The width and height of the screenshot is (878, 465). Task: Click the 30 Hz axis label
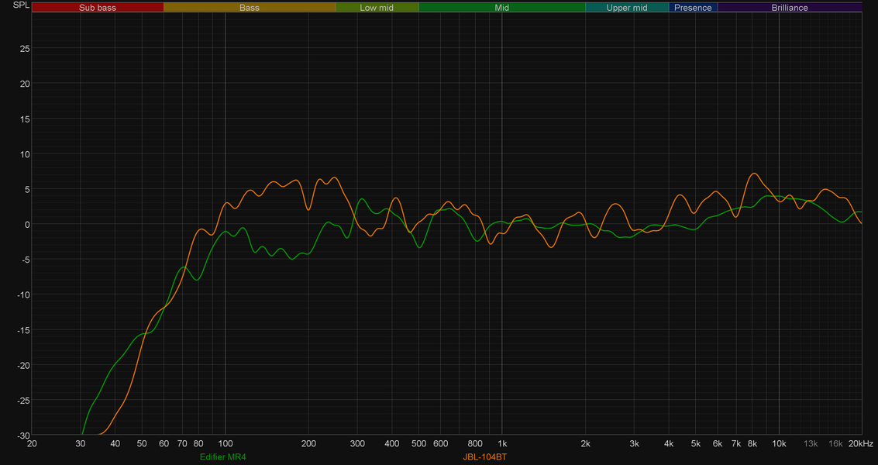pos(81,444)
